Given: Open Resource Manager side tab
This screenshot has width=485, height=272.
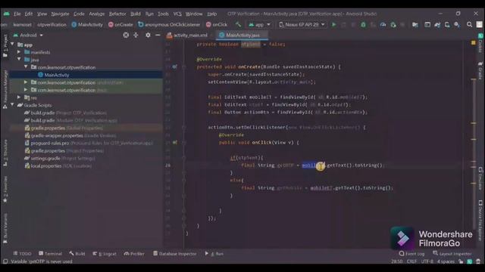Looking at the screenshot, I should 5,89.
